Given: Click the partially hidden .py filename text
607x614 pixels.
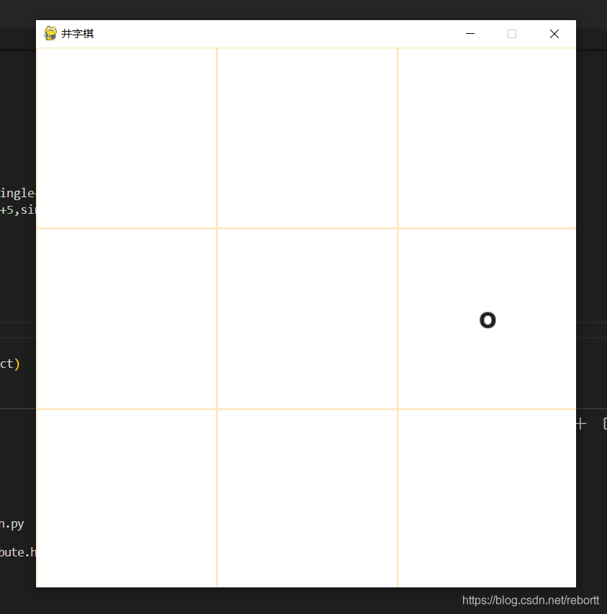Looking at the screenshot, I should pyautogui.click(x=12, y=524).
